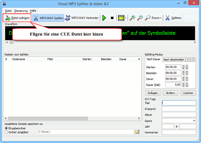Decrease Dauer (Sek) with first down arrow
The image size is (201, 143).
point(184,86)
